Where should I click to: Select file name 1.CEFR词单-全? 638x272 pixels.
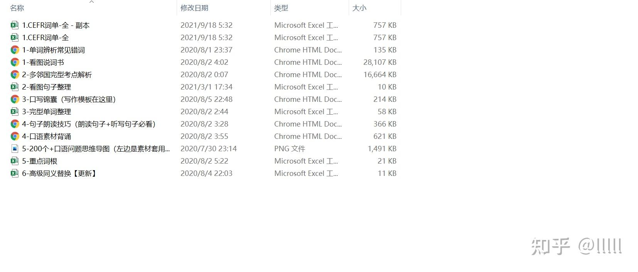[x=46, y=37]
